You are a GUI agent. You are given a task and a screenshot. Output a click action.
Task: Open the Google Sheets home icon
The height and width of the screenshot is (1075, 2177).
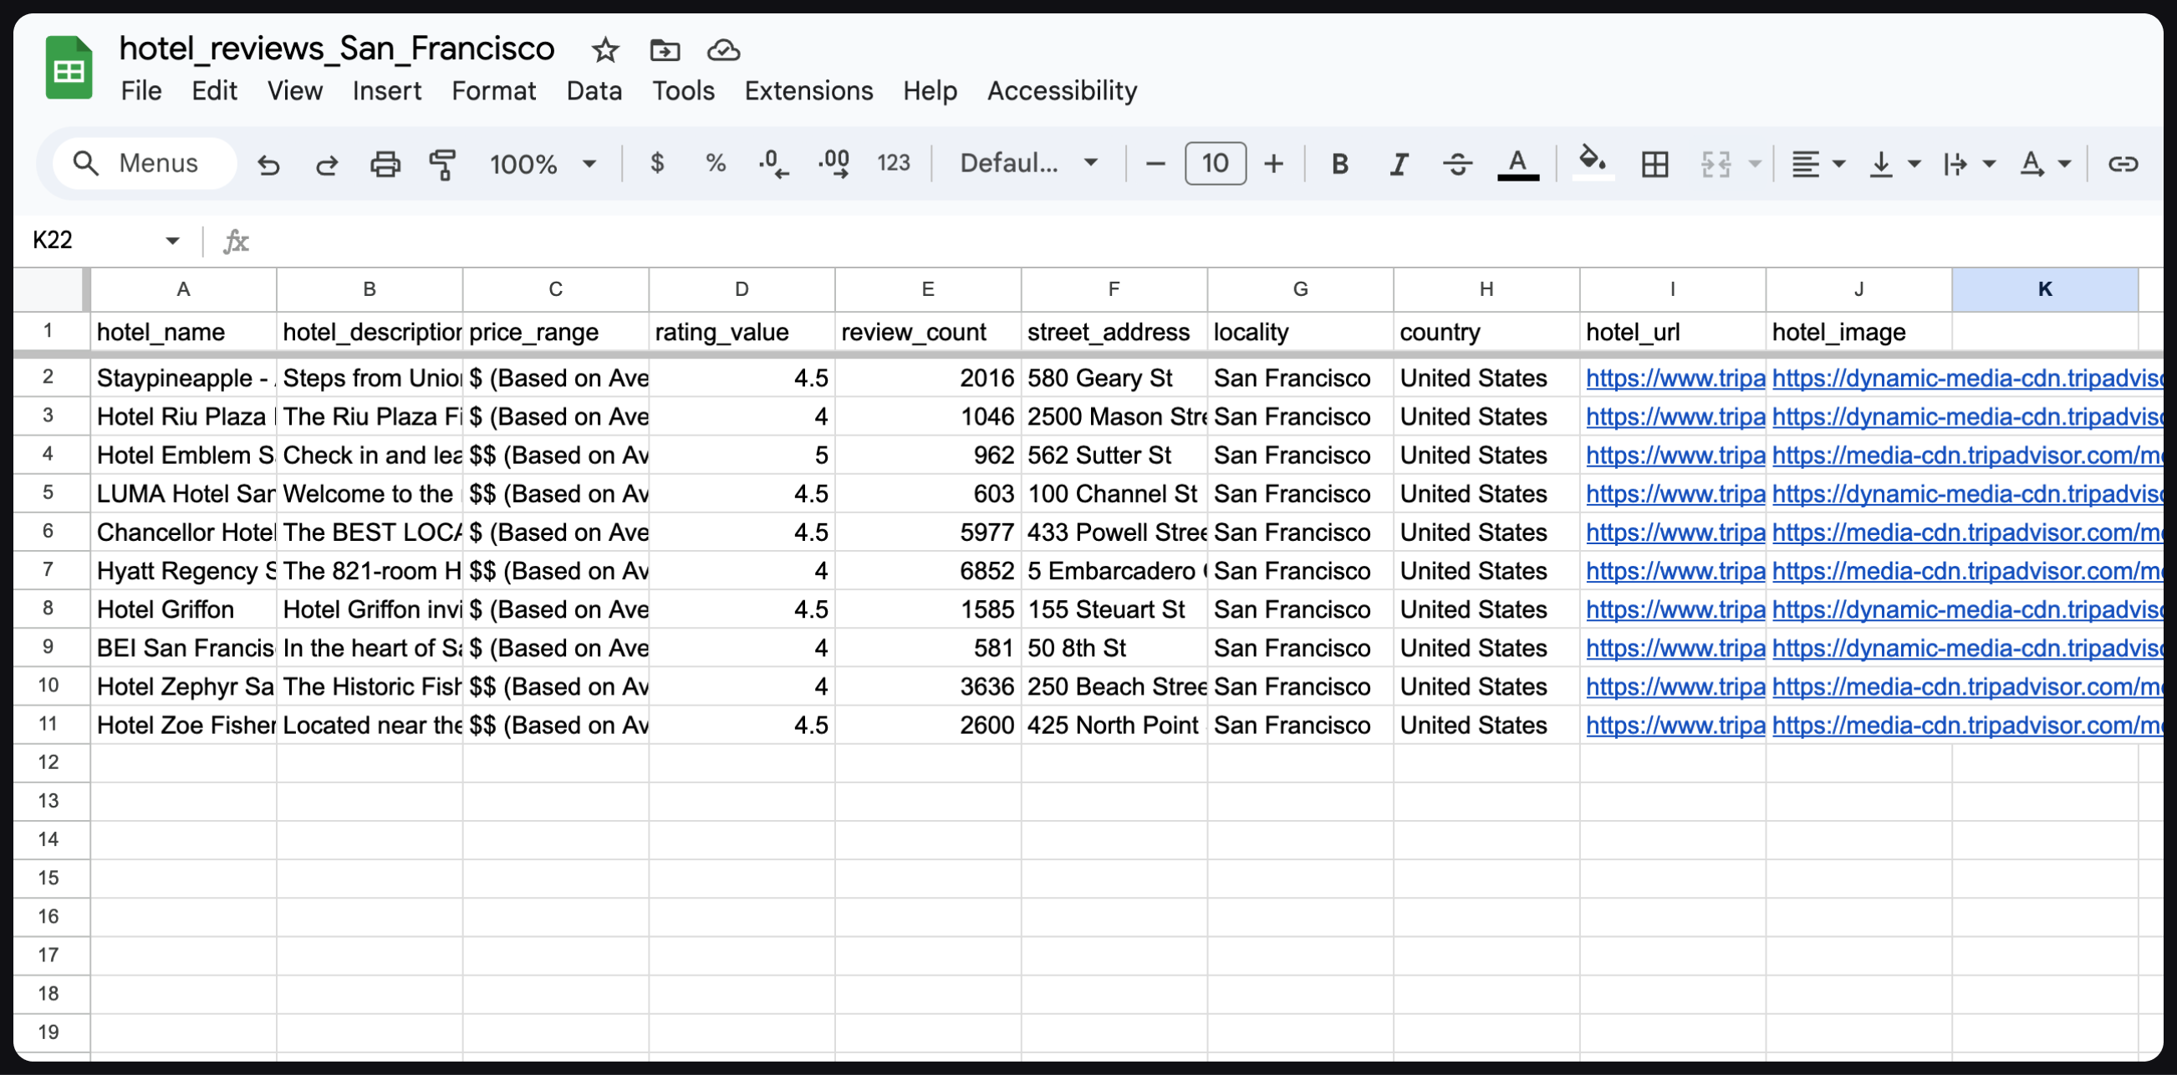[69, 68]
